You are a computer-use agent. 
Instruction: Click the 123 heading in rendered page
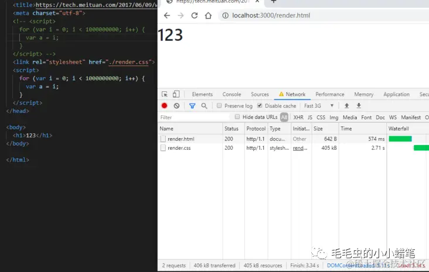tap(170, 35)
